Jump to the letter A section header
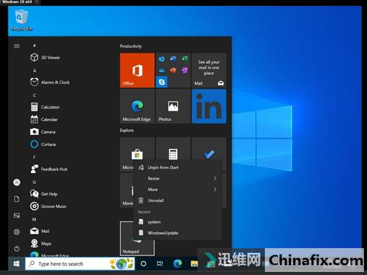Image resolution: width=367 pixels, height=275 pixels. [34, 71]
